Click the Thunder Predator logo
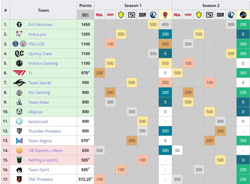 pyautogui.click(x=19, y=131)
